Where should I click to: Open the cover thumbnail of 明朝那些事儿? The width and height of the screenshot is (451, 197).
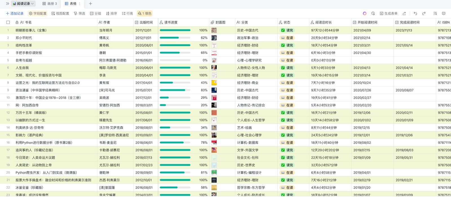[214, 30]
